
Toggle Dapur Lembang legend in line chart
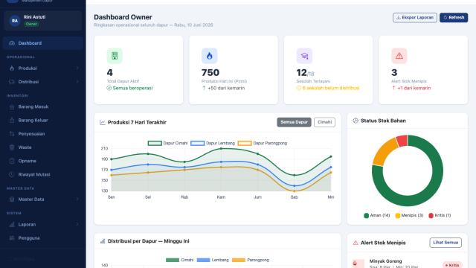[213, 143]
